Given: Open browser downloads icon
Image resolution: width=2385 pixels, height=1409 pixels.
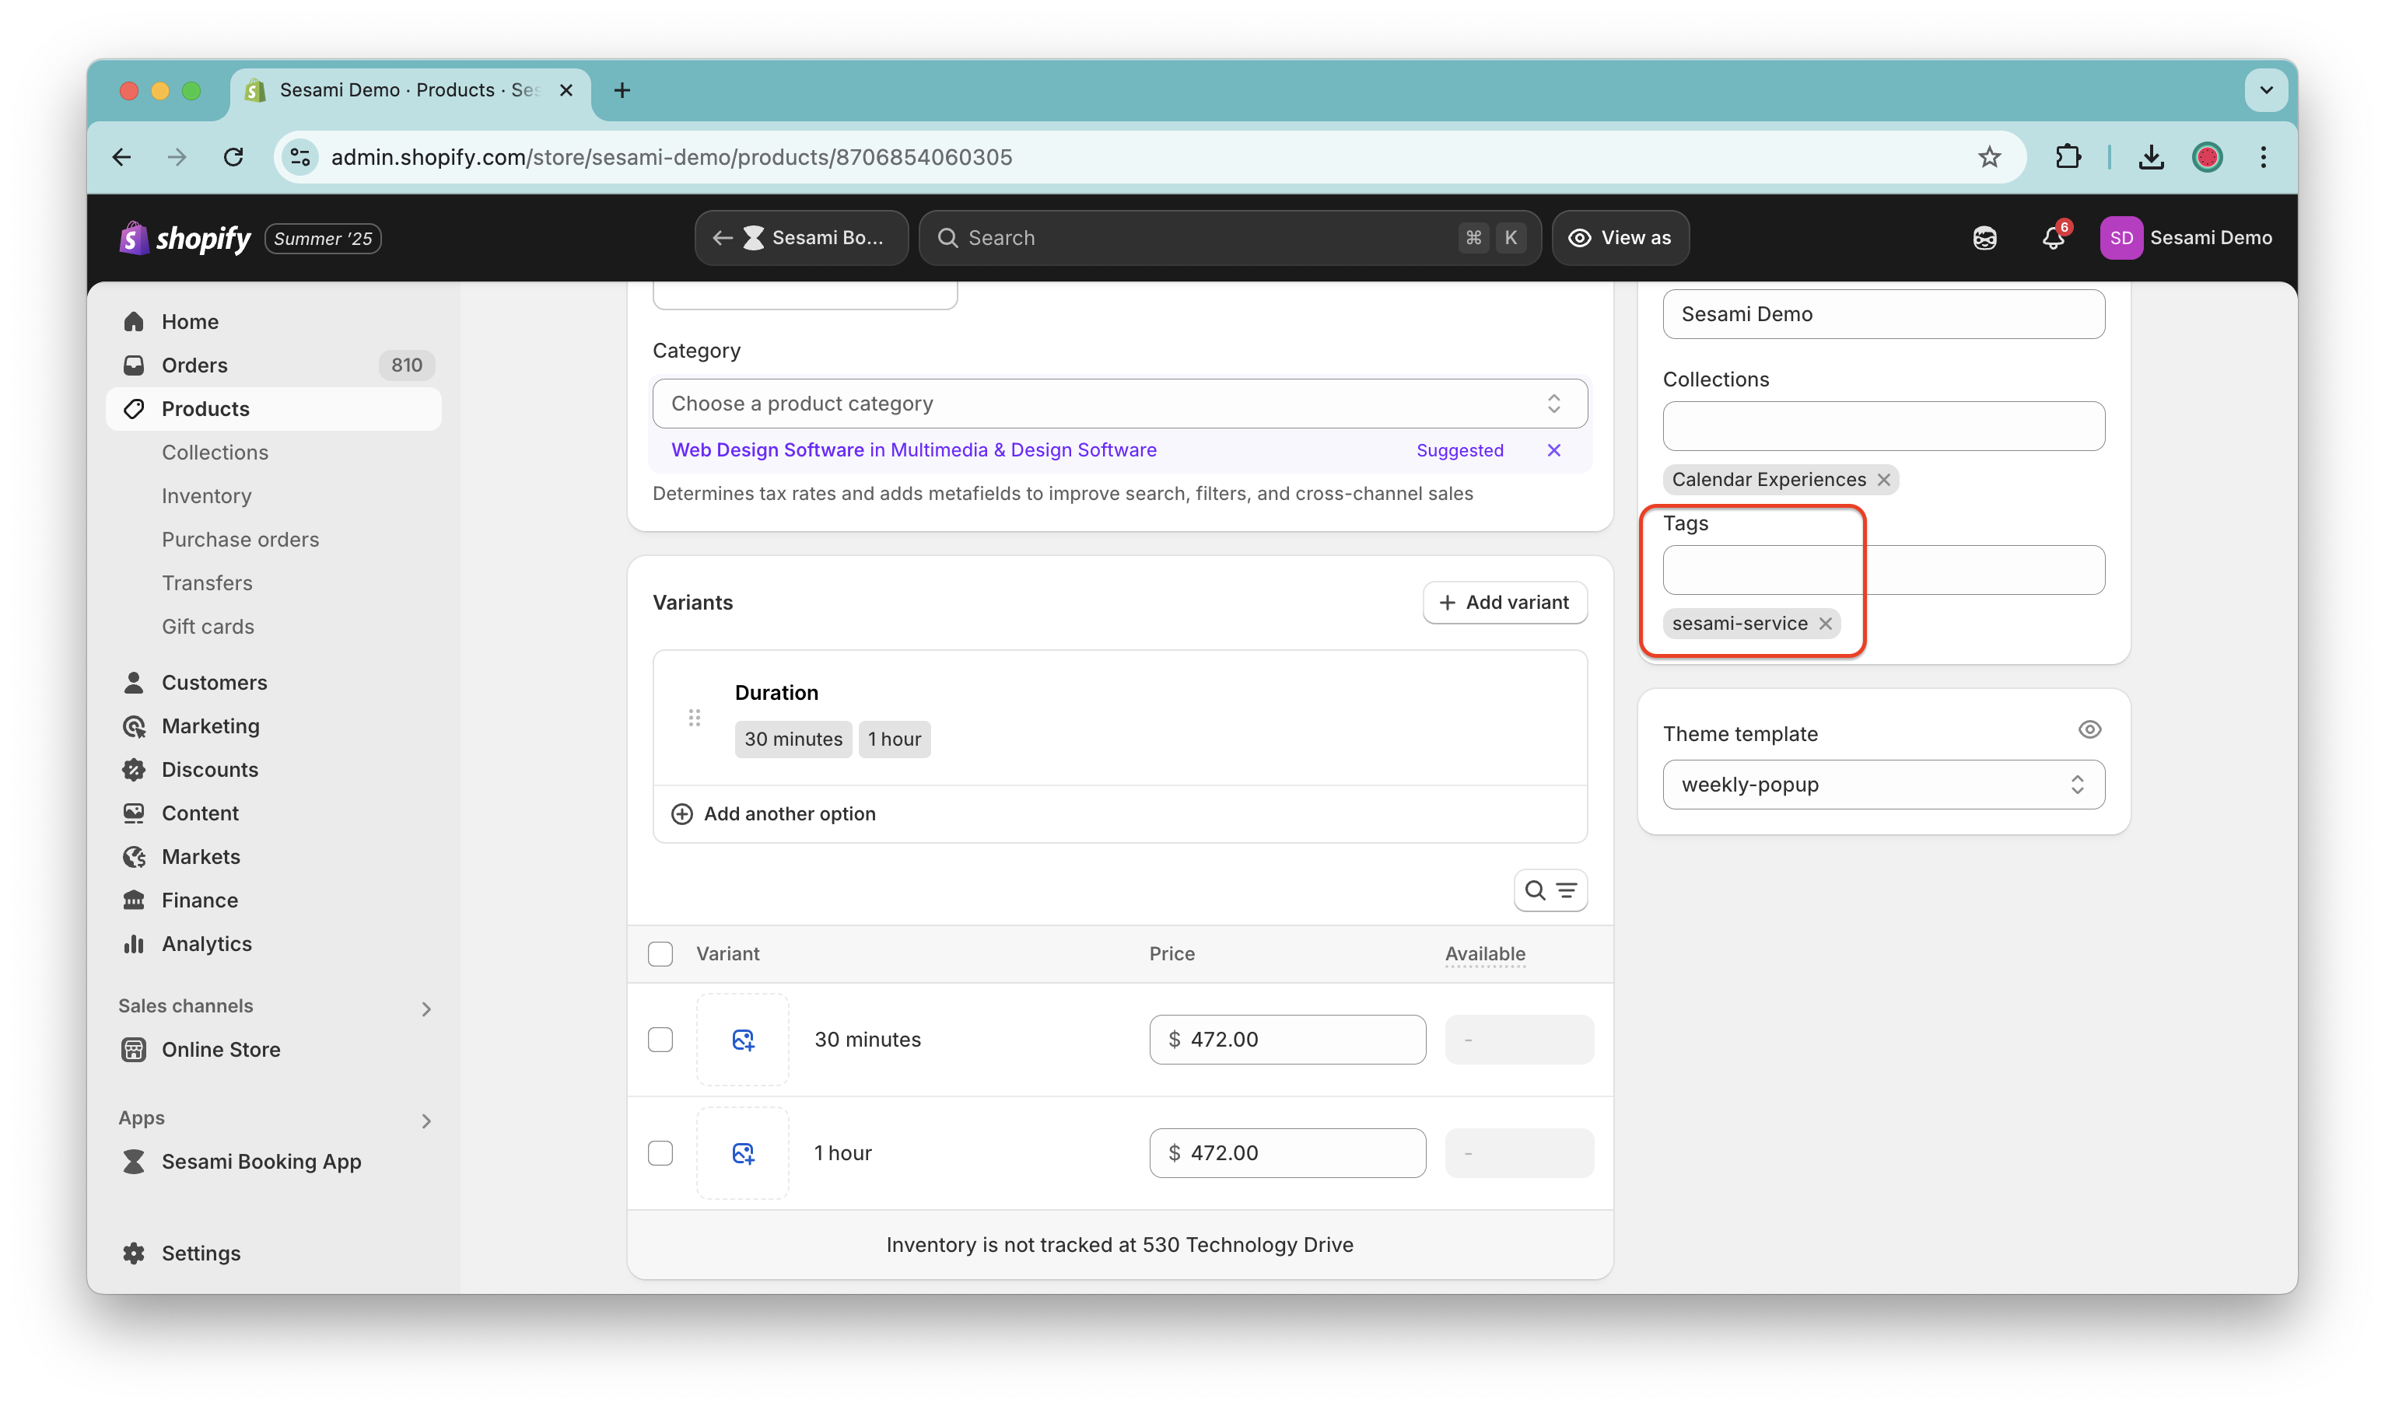Looking at the screenshot, I should coord(2150,156).
